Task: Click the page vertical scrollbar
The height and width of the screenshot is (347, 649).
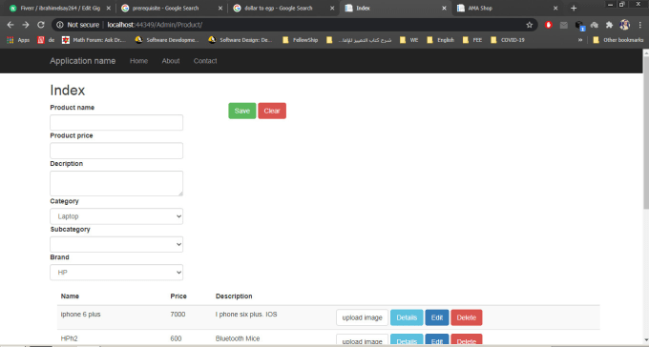Action: pyautogui.click(x=645, y=133)
